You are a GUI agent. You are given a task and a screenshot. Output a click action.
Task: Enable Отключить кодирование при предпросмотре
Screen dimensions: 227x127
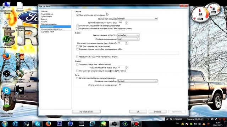(77, 26)
